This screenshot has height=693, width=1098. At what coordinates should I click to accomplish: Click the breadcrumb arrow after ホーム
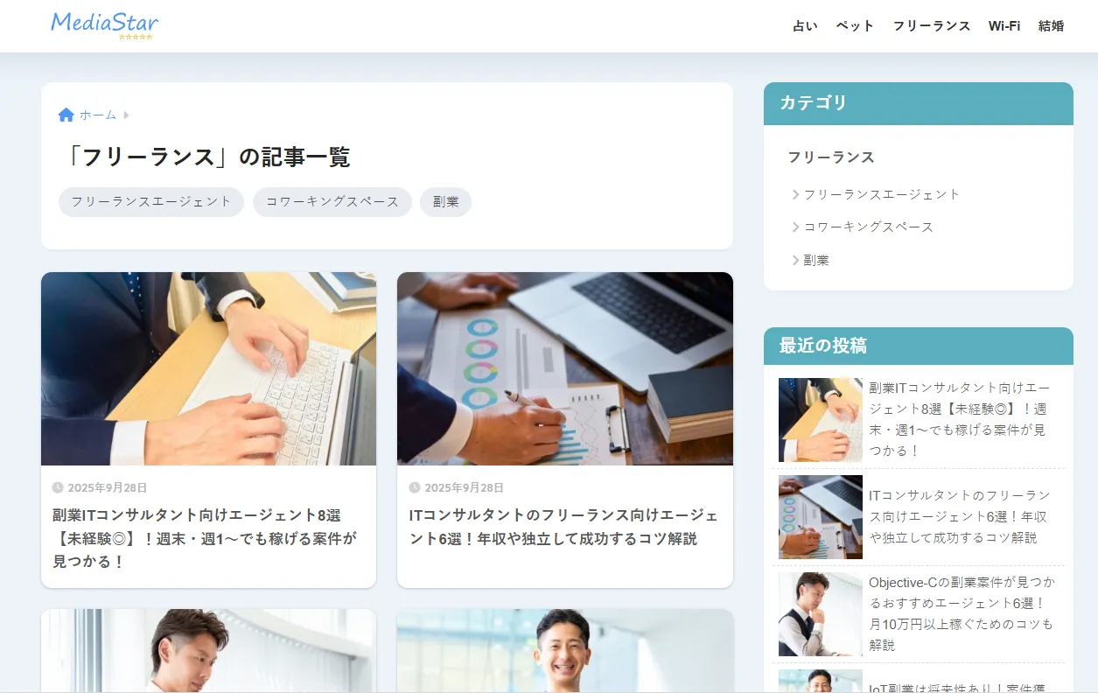click(x=126, y=115)
